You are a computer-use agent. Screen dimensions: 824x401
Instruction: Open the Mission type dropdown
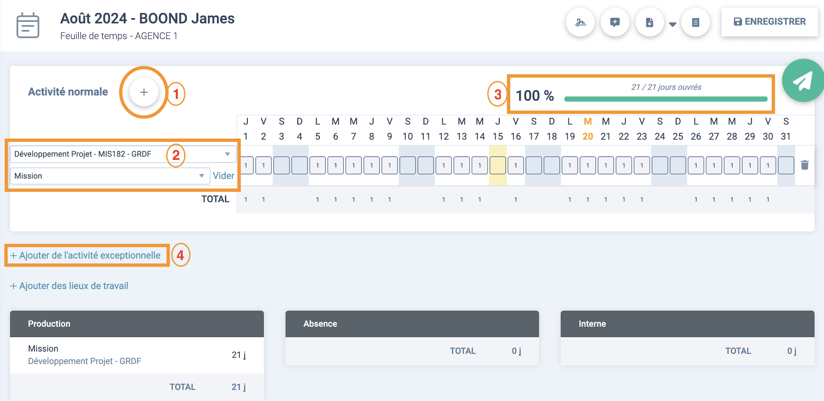pos(110,176)
